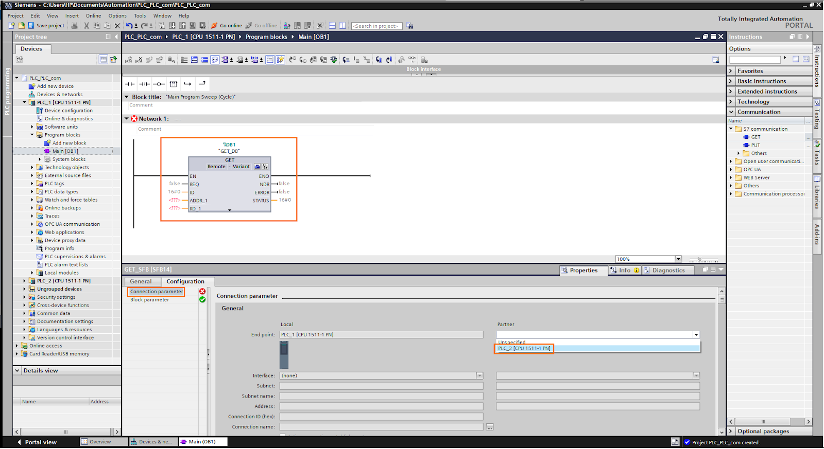The image size is (824, 449).
Task: Click the new project icon
Action: pyautogui.click(x=11, y=26)
